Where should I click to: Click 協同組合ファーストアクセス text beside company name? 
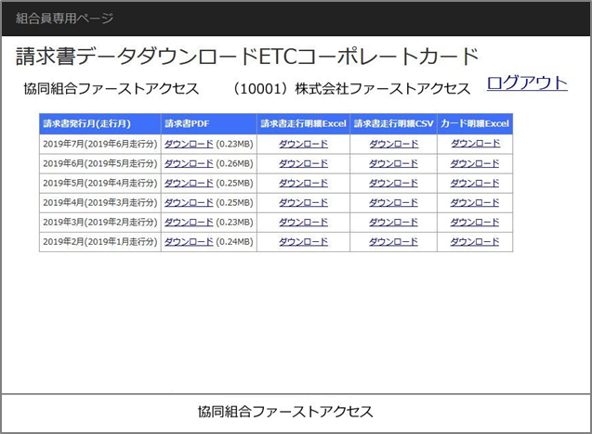coord(112,89)
